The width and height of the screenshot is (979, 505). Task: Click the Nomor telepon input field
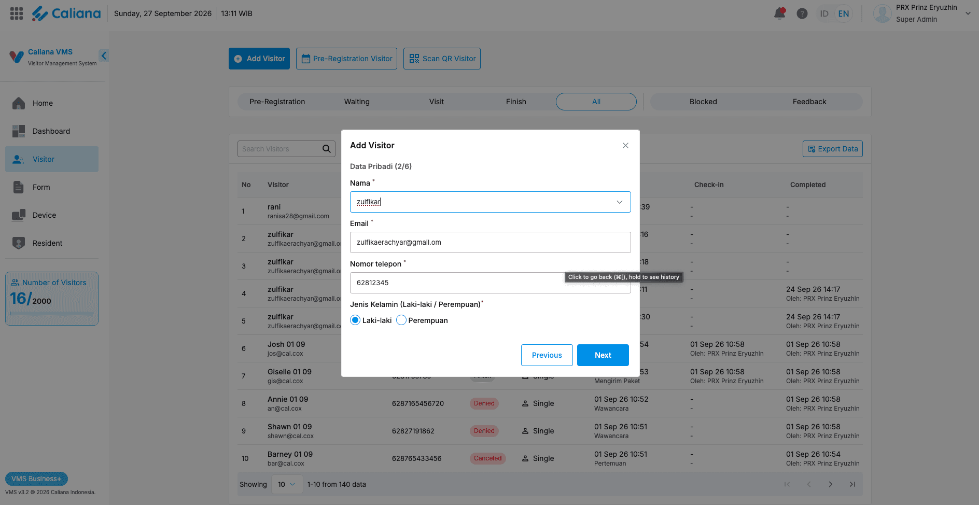(490, 283)
